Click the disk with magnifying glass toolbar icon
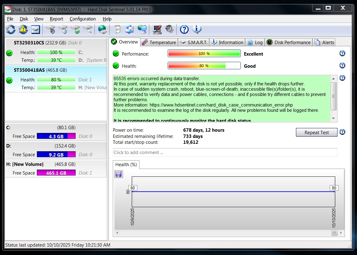Viewport: 357px width, 255px height. point(88,30)
